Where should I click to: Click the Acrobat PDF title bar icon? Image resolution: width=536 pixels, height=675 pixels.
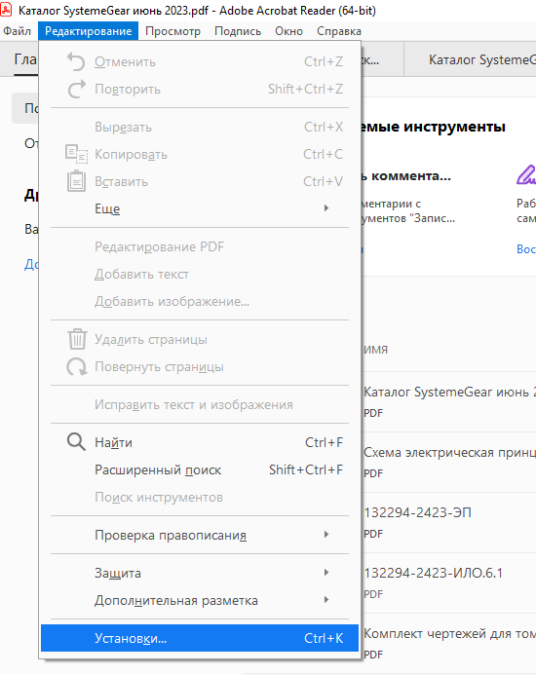6,10
